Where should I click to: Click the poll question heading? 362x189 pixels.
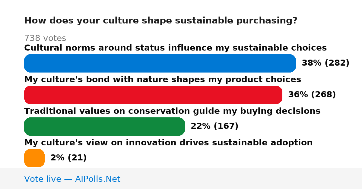[x=161, y=21]
